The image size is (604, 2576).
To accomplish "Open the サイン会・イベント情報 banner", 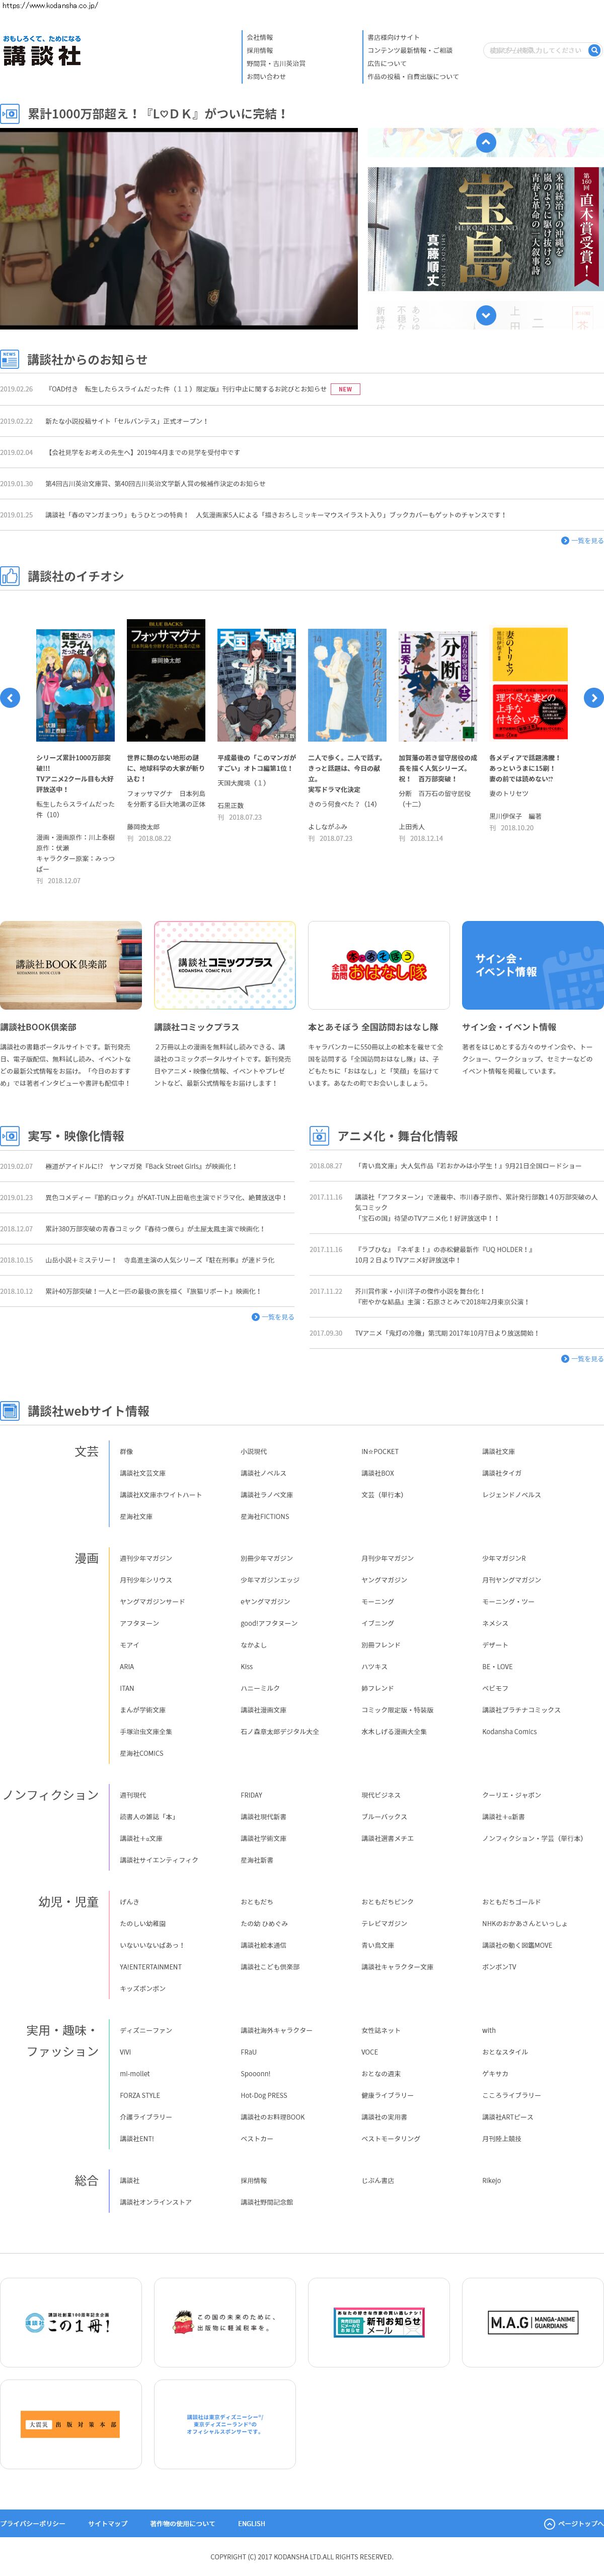I will [532, 966].
